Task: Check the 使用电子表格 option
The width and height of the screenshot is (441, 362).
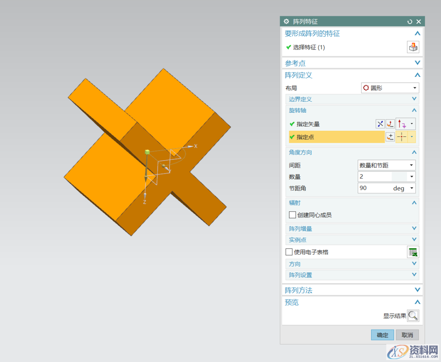Action: [289, 252]
